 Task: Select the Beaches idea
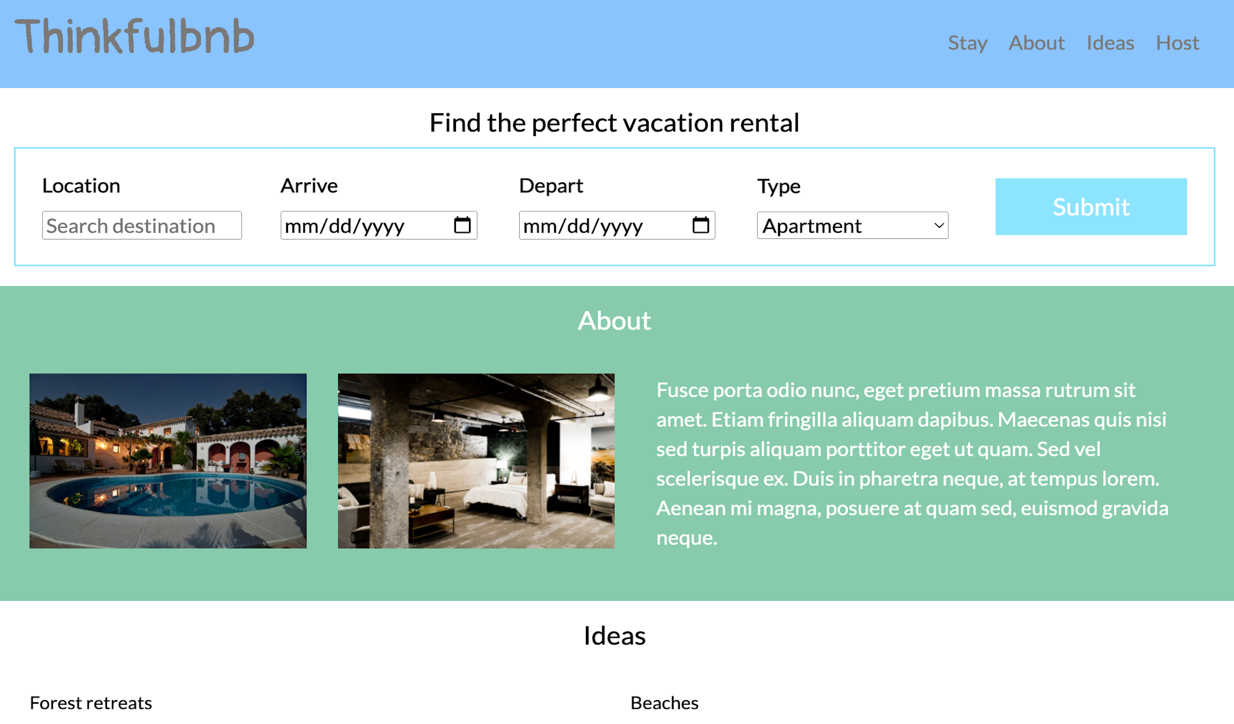coord(664,703)
